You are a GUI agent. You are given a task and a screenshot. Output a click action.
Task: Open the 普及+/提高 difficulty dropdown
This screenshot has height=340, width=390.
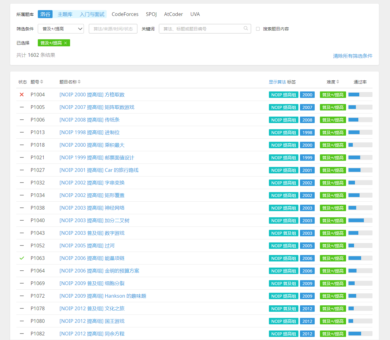point(61,29)
